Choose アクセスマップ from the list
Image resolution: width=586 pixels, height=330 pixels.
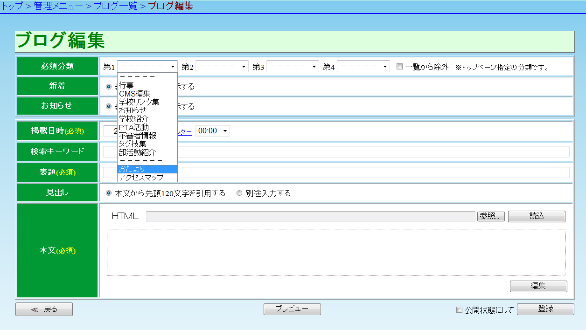[x=147, y=177]
